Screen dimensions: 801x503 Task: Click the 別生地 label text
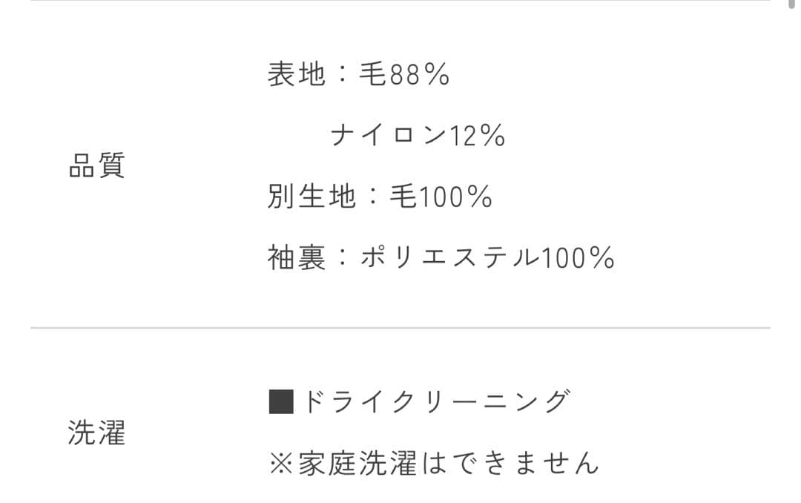point(311,197)
